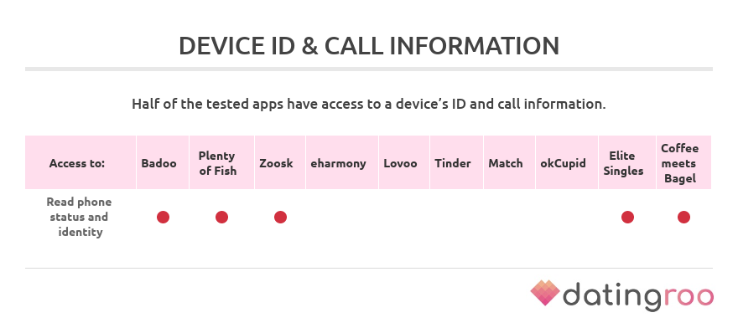Click the Access to: header cell
The height and width of the screenshot is (328, 738).
(81, 162)
